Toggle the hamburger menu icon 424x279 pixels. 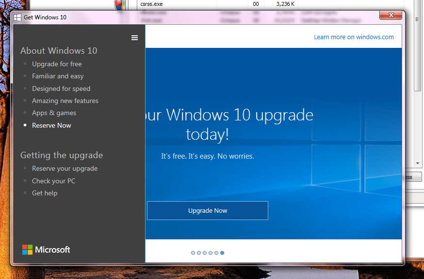(134, 38)
